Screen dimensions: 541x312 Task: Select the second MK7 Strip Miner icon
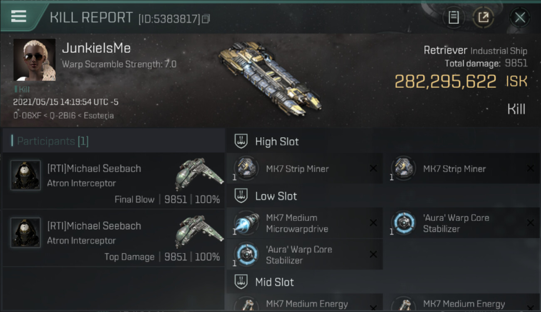point(403,168)
